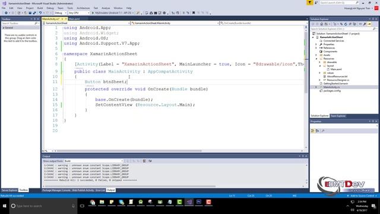Expand the References node in Solution Explorer
The width and height of the screenshot is (380, 214).
click(316, 48)
